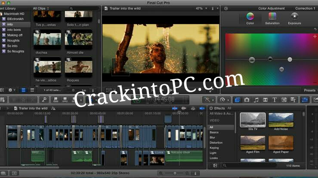Click the reset color board arrow
The width and height of the screenshot is (318, 178).
click(315, 29)
